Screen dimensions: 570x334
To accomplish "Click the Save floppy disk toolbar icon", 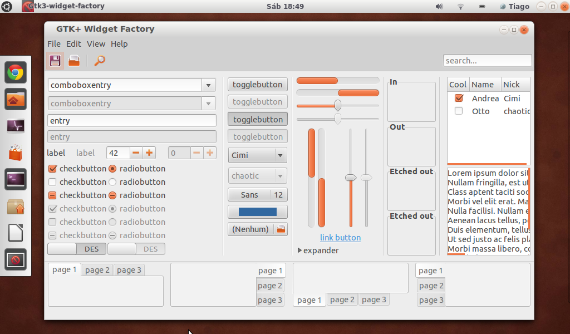I will tap(55, 61).
